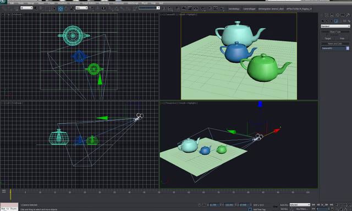The width and height of the screenshot is (352, 211).
Task: Toggle Percent Snap
Action: click(x=122, y=9)
